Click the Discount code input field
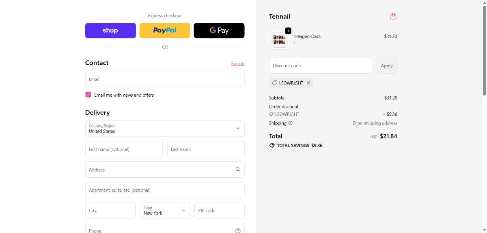The image size is (487, 233). 320,66
